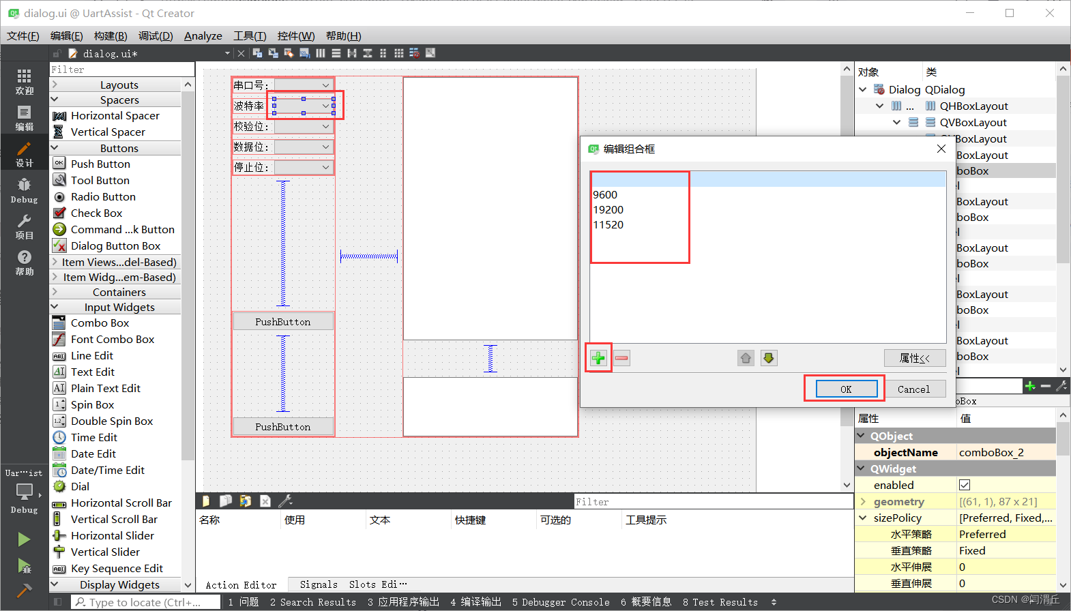The width and height of the screenshot is (1071, 611).
Task: Collapse Dialog QDialog tree node
Action: click(x=863, y=89)
